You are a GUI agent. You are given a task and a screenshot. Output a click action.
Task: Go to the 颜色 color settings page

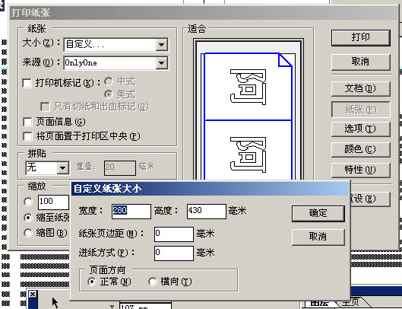(x=361, y=149)
